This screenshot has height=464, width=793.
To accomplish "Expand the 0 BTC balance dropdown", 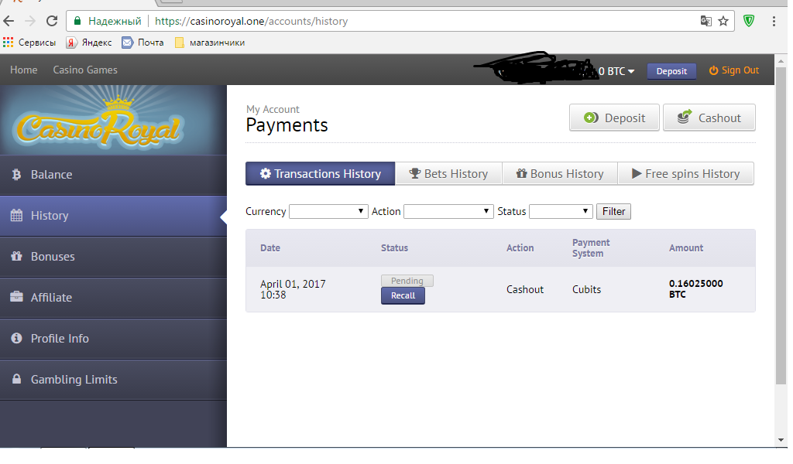I will click(x=616, y=71).
